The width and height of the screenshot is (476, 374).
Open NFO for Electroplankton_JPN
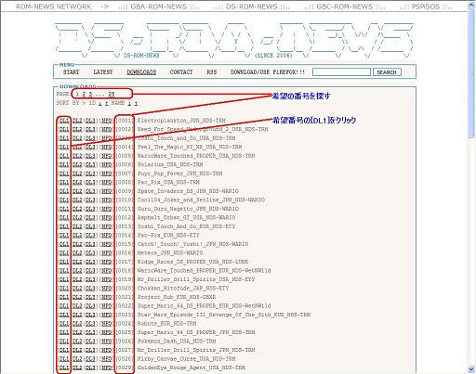pos(107,121)
